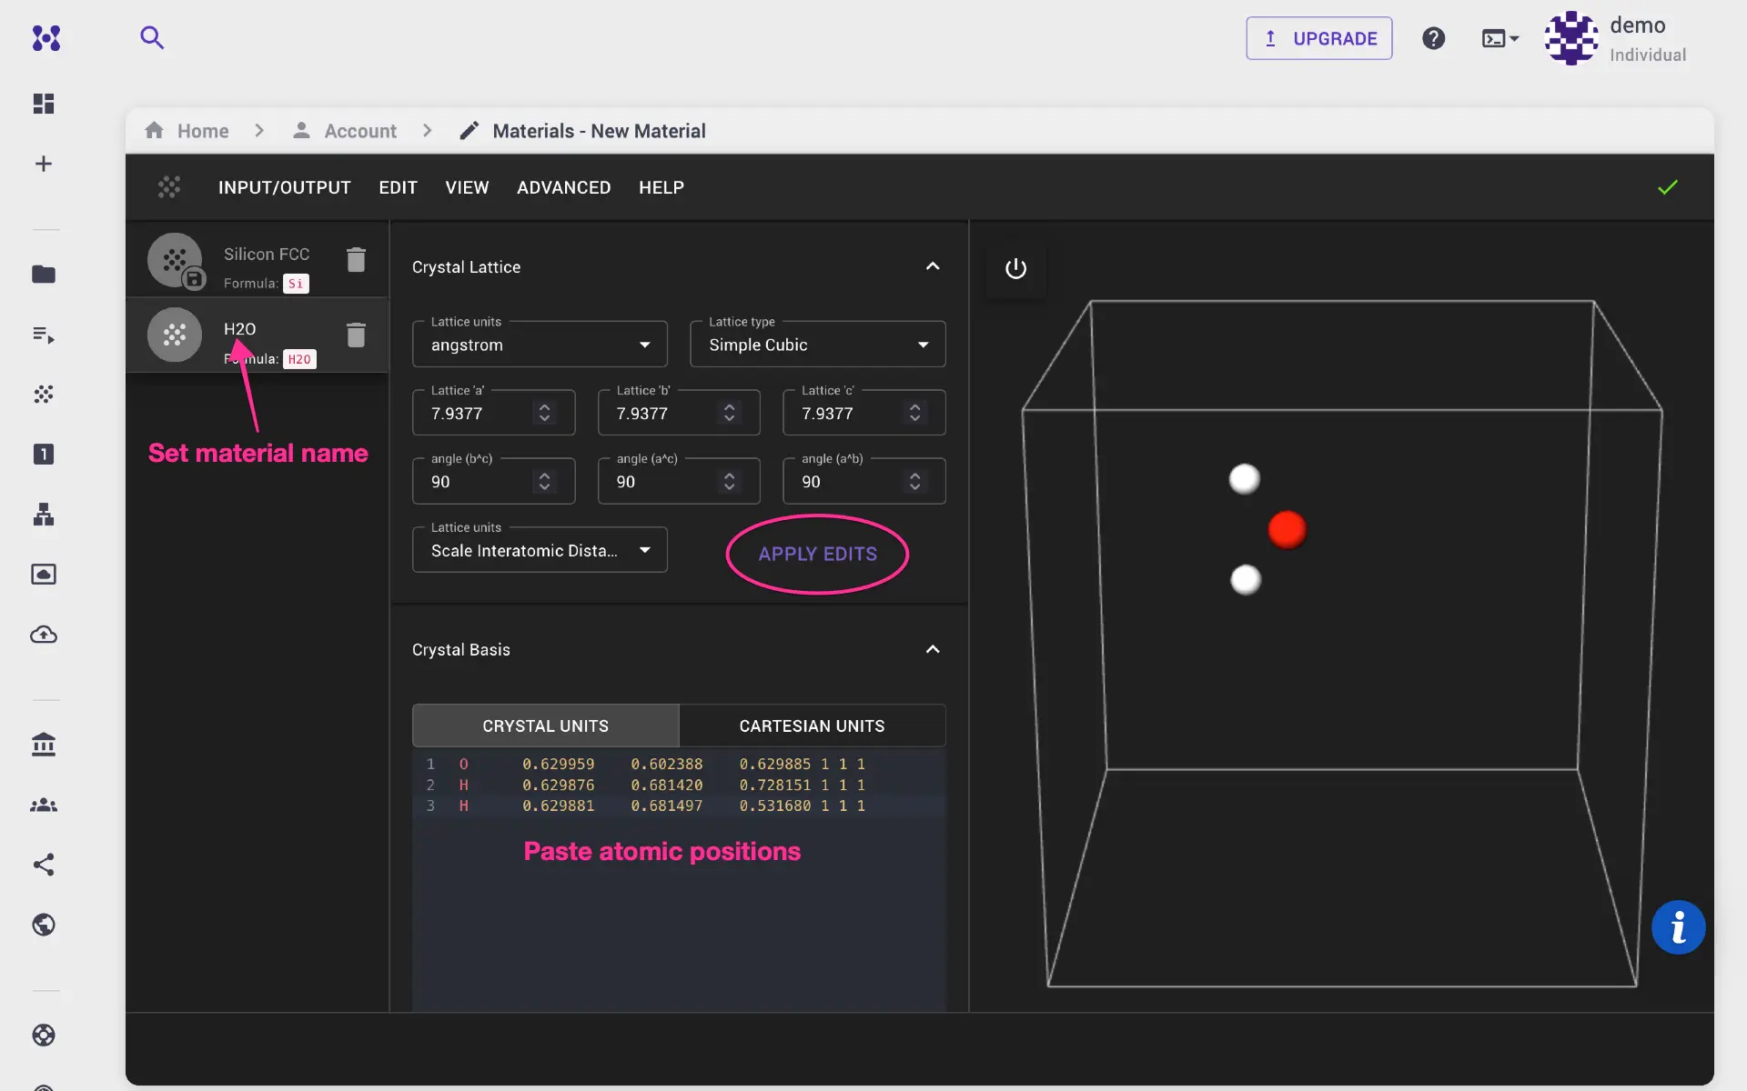Open the cloud upload sidebar icon
The width and height of the screenshot is (1747, 1091).
44,635
